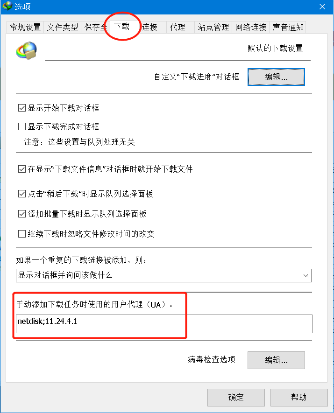Select the 代理 tab
This screenshot has height=413, width=334.
[x=178, y=27]
